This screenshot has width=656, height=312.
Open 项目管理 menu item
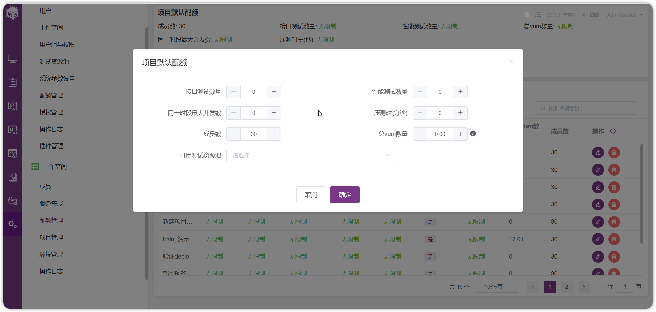click(51, 238)
